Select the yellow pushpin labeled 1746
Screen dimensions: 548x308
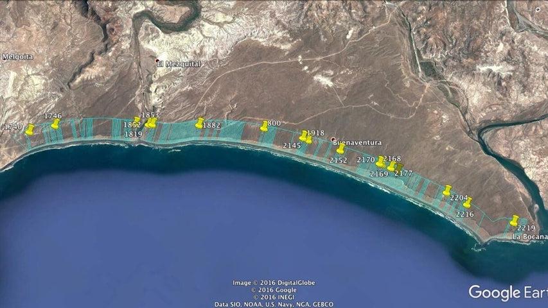(x=56, y=123)
